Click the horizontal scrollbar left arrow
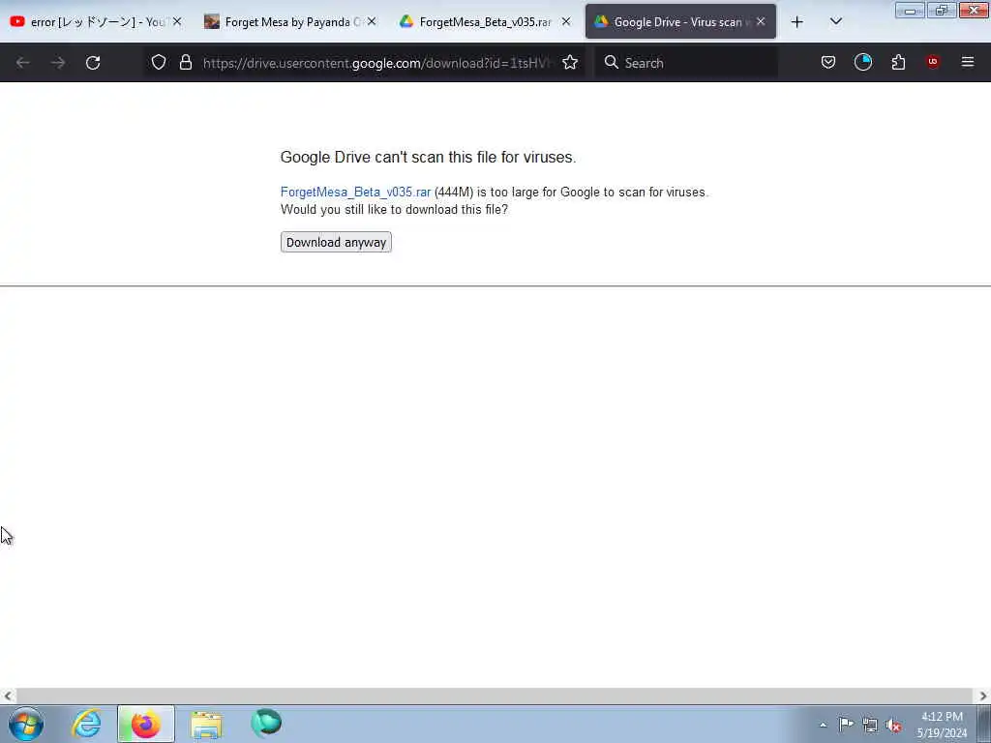Image resolution: width=991 pixels, height=743 pixels. (x=8, y=697)
